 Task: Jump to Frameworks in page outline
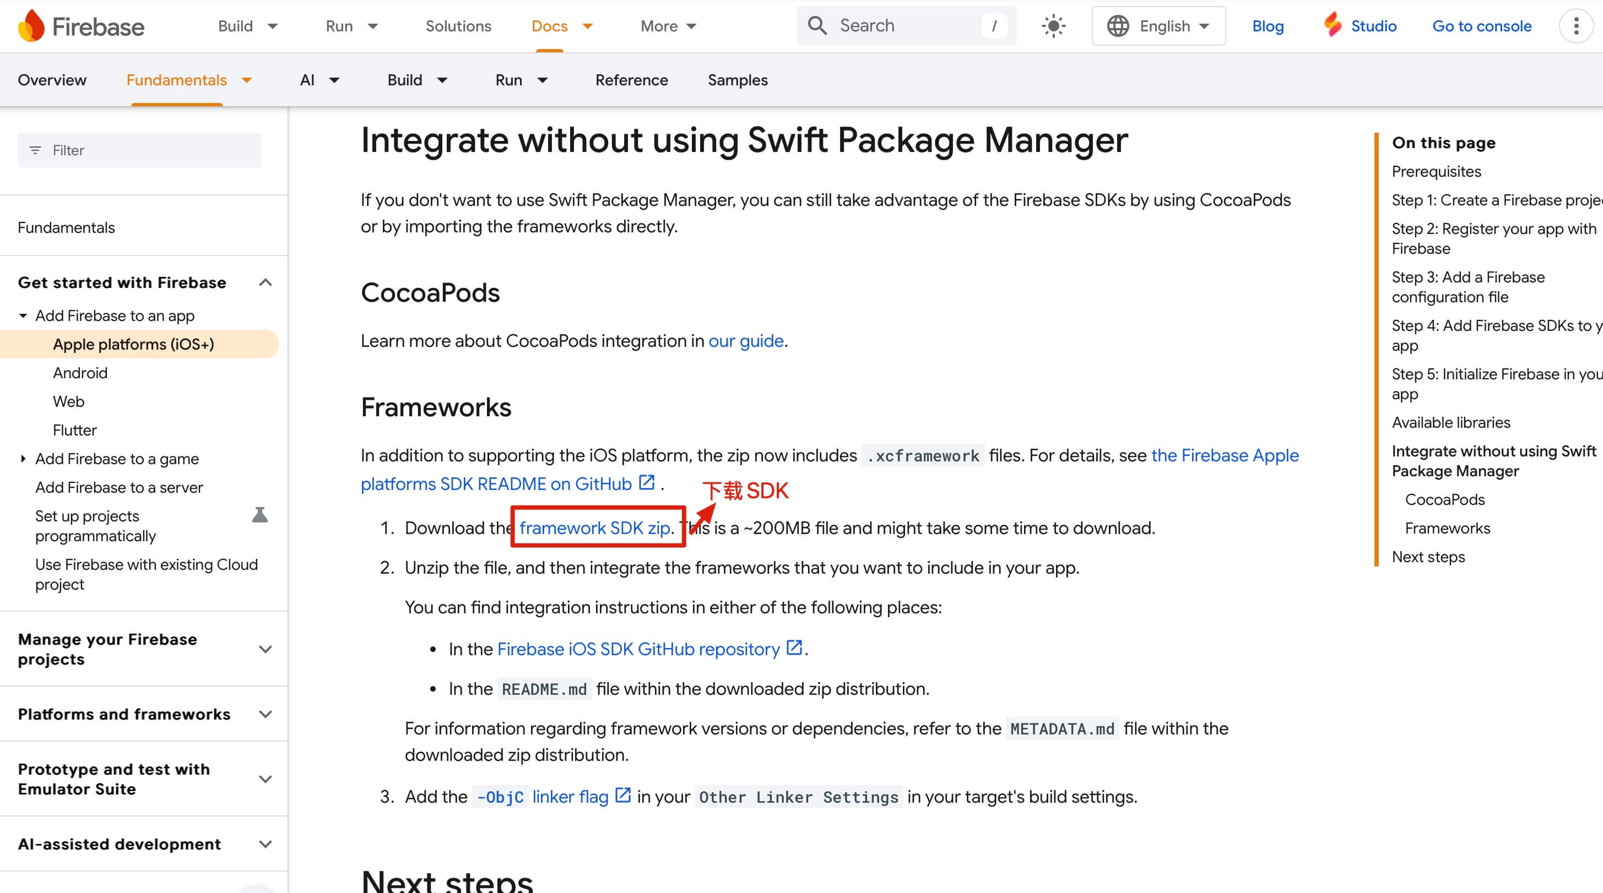click(x=1448, y=528)
